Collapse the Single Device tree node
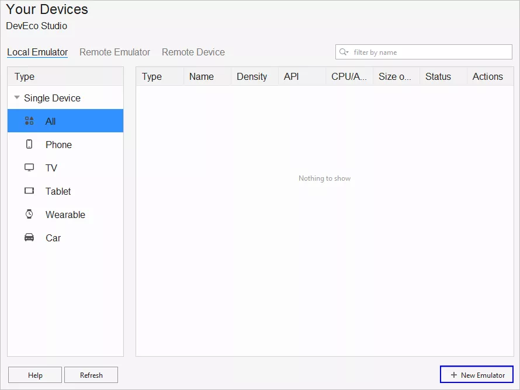 tap(16, 97)
